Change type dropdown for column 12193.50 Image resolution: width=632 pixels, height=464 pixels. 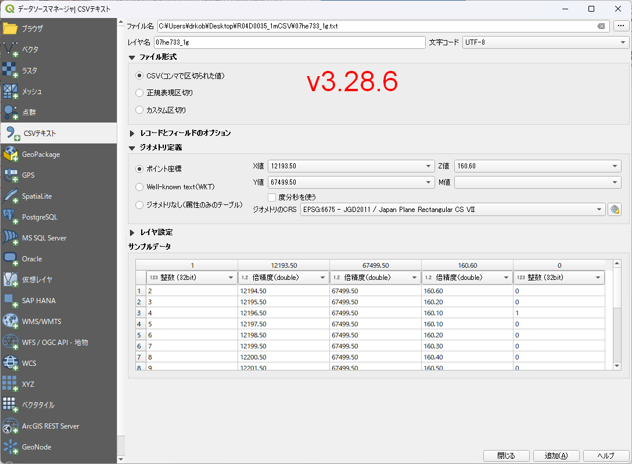tap(283, 278)
